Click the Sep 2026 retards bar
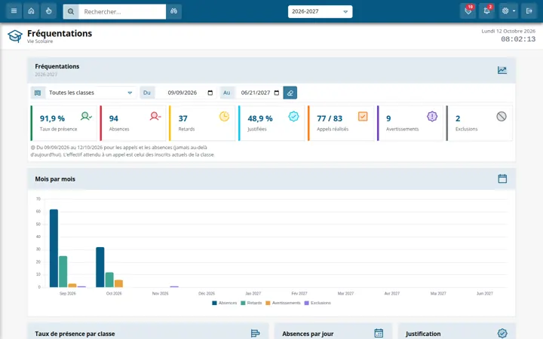The height and width of the screenshot is (339, 543). 63,271
